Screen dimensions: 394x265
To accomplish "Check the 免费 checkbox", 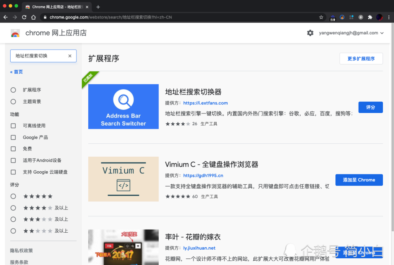I will click(13, 149).
